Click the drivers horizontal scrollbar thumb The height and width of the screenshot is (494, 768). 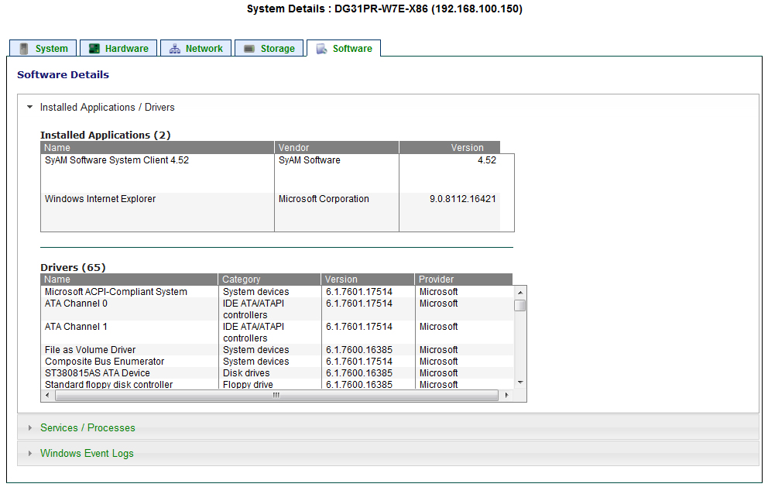[276, 395]
